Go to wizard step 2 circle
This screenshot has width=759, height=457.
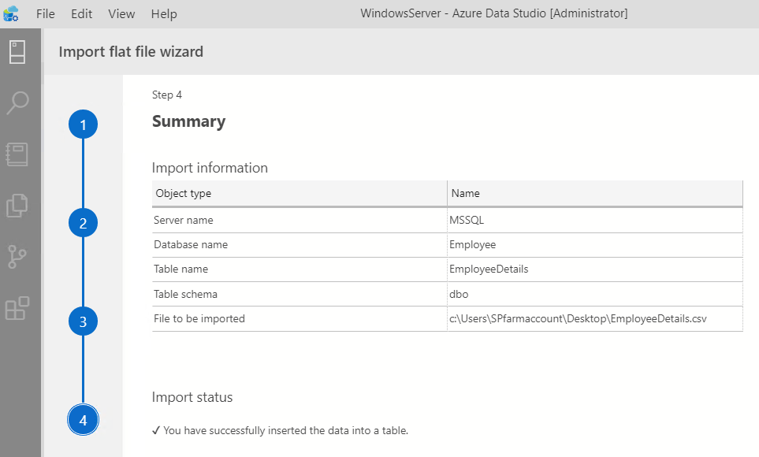[84, 223]
